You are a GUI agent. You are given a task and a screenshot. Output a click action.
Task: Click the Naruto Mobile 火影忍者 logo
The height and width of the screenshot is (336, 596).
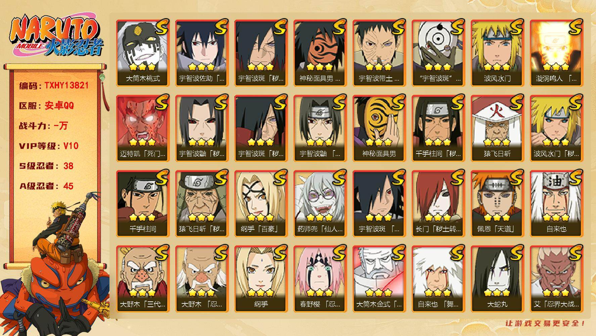(x=56, y=36)
